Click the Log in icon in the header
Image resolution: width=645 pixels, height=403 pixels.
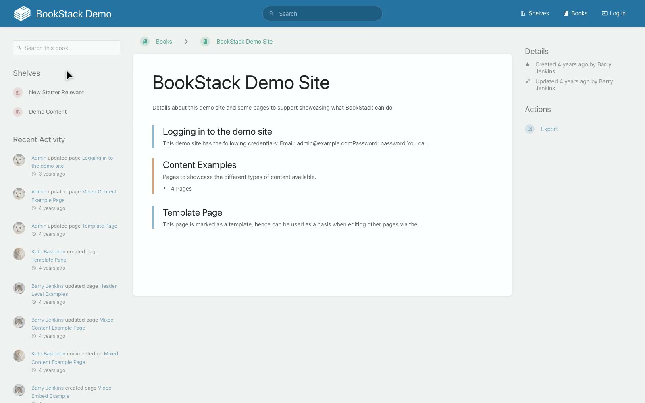[604, 13]
